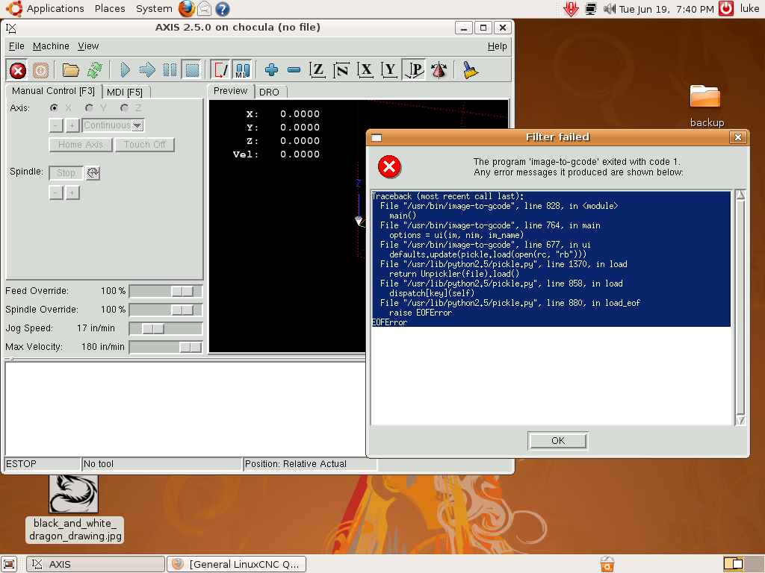Click the Home Axis button
This screenshot has width=765, height=573.
[81, 145]
